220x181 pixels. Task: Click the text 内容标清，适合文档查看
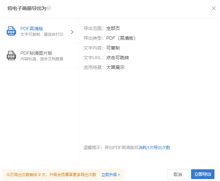click(42, 59)
